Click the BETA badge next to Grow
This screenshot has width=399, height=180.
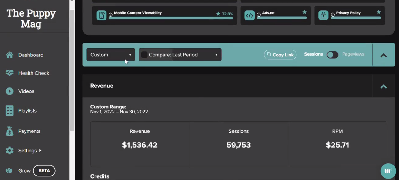pyautogui.click(x=44, y=170)
